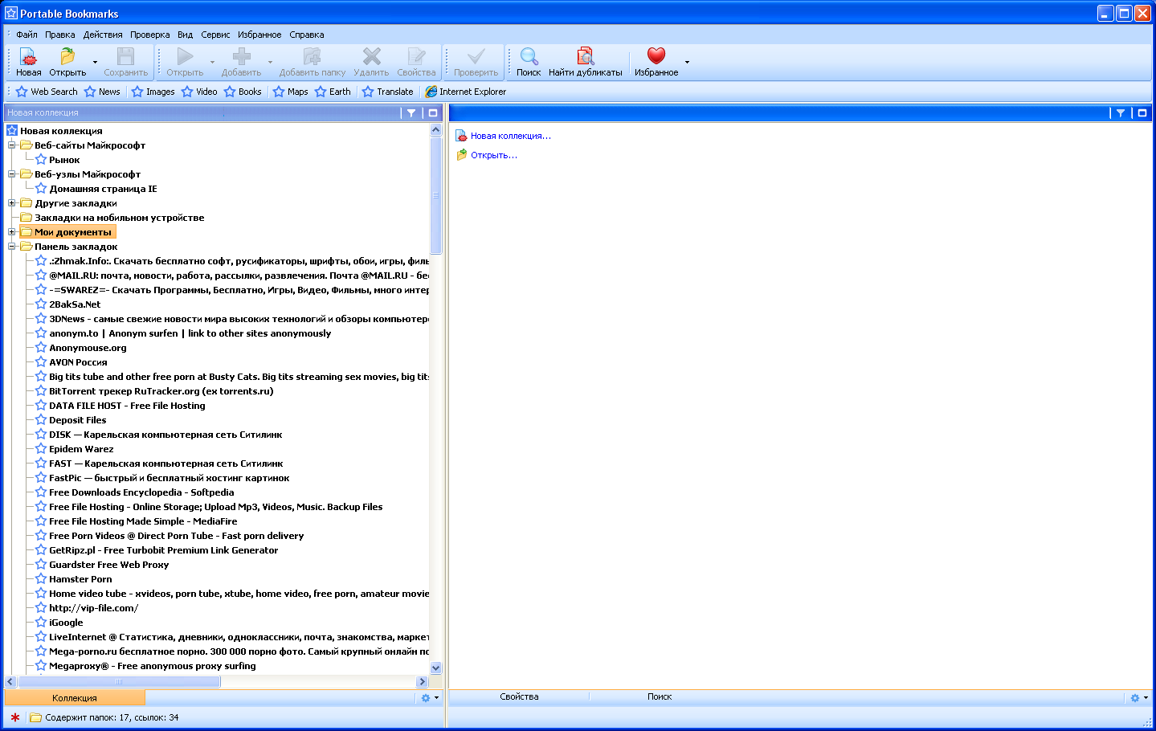The height and width of the screenshot is (731, 1156).
Task: Click the Добавить папку icon
Action: [312, 56]
